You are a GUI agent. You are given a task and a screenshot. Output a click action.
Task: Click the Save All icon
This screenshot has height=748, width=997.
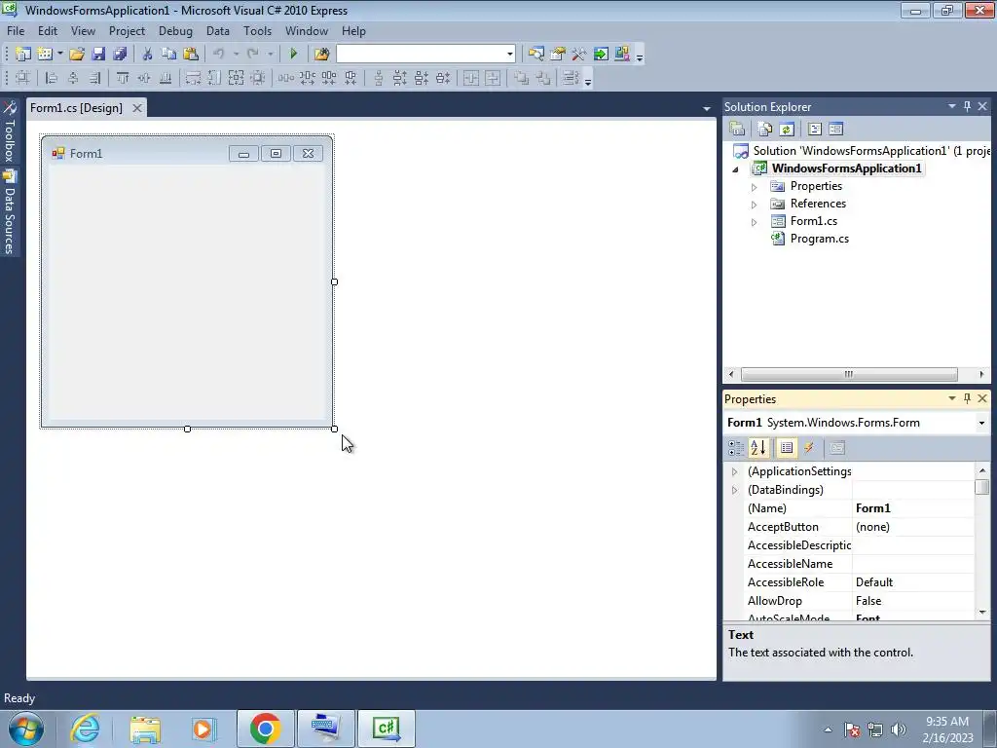point(120,55)
